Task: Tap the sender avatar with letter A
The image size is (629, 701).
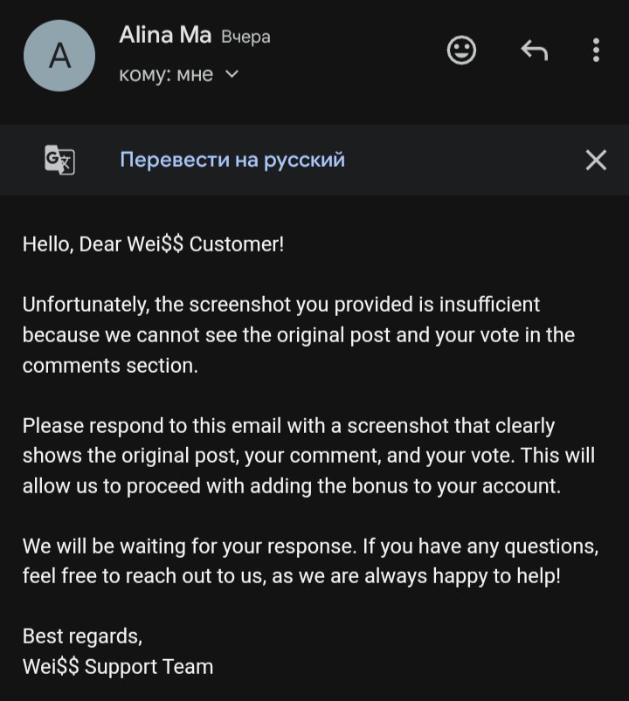Action: pos(59,56)
